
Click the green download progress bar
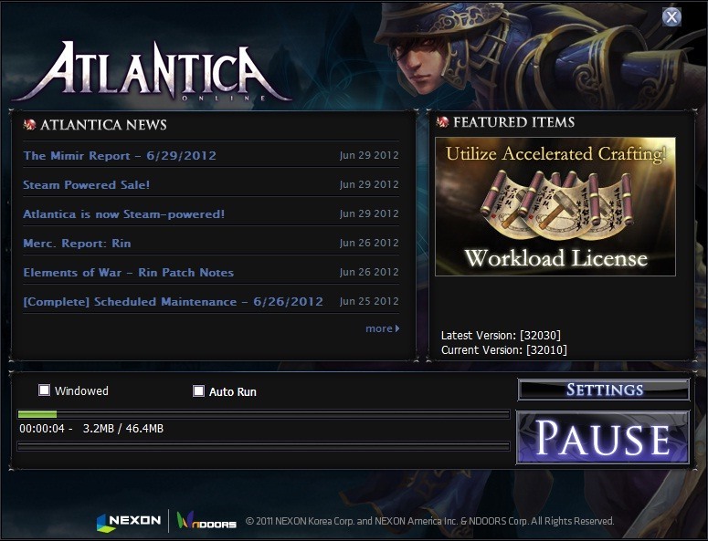pos(264,414)
